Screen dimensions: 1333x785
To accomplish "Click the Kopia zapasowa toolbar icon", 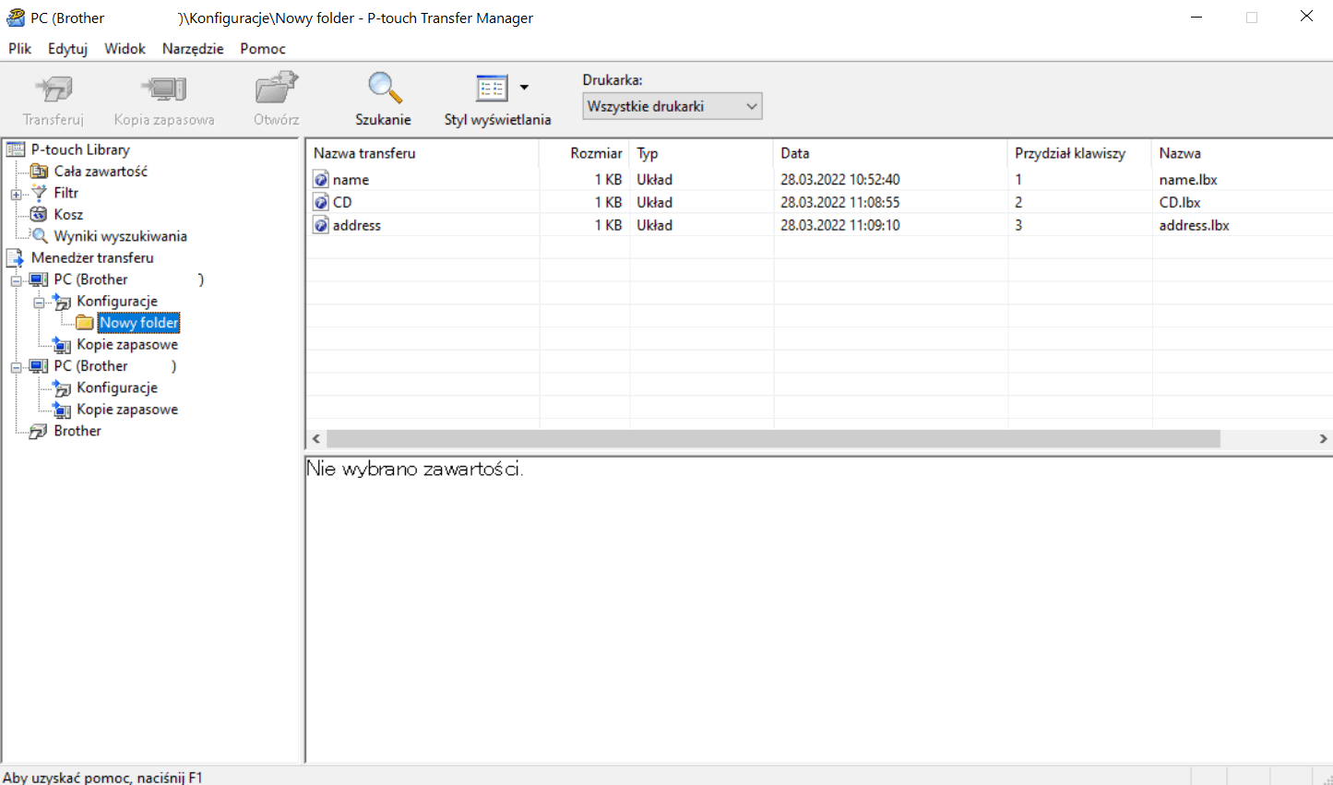I will tap(164, 89).
